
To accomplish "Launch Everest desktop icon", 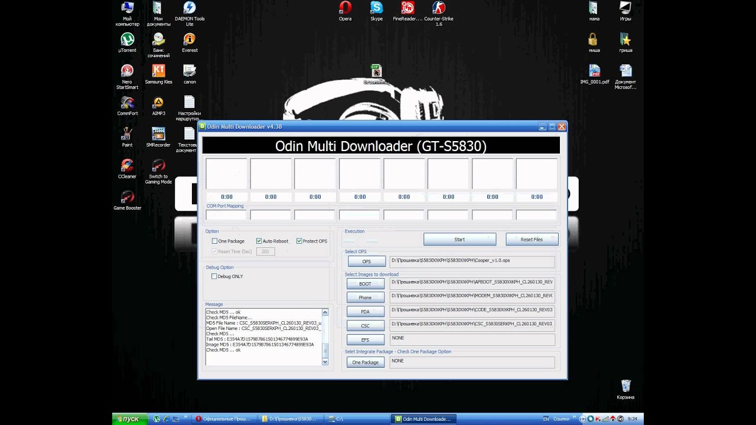I will coord(190,42).
